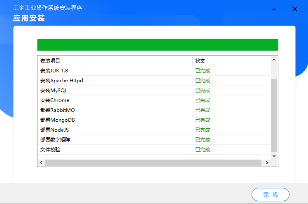Screen dimensions: 308x204
Task: Select the 部署RabbitMQ row
Action: click(x=154, y=110)
